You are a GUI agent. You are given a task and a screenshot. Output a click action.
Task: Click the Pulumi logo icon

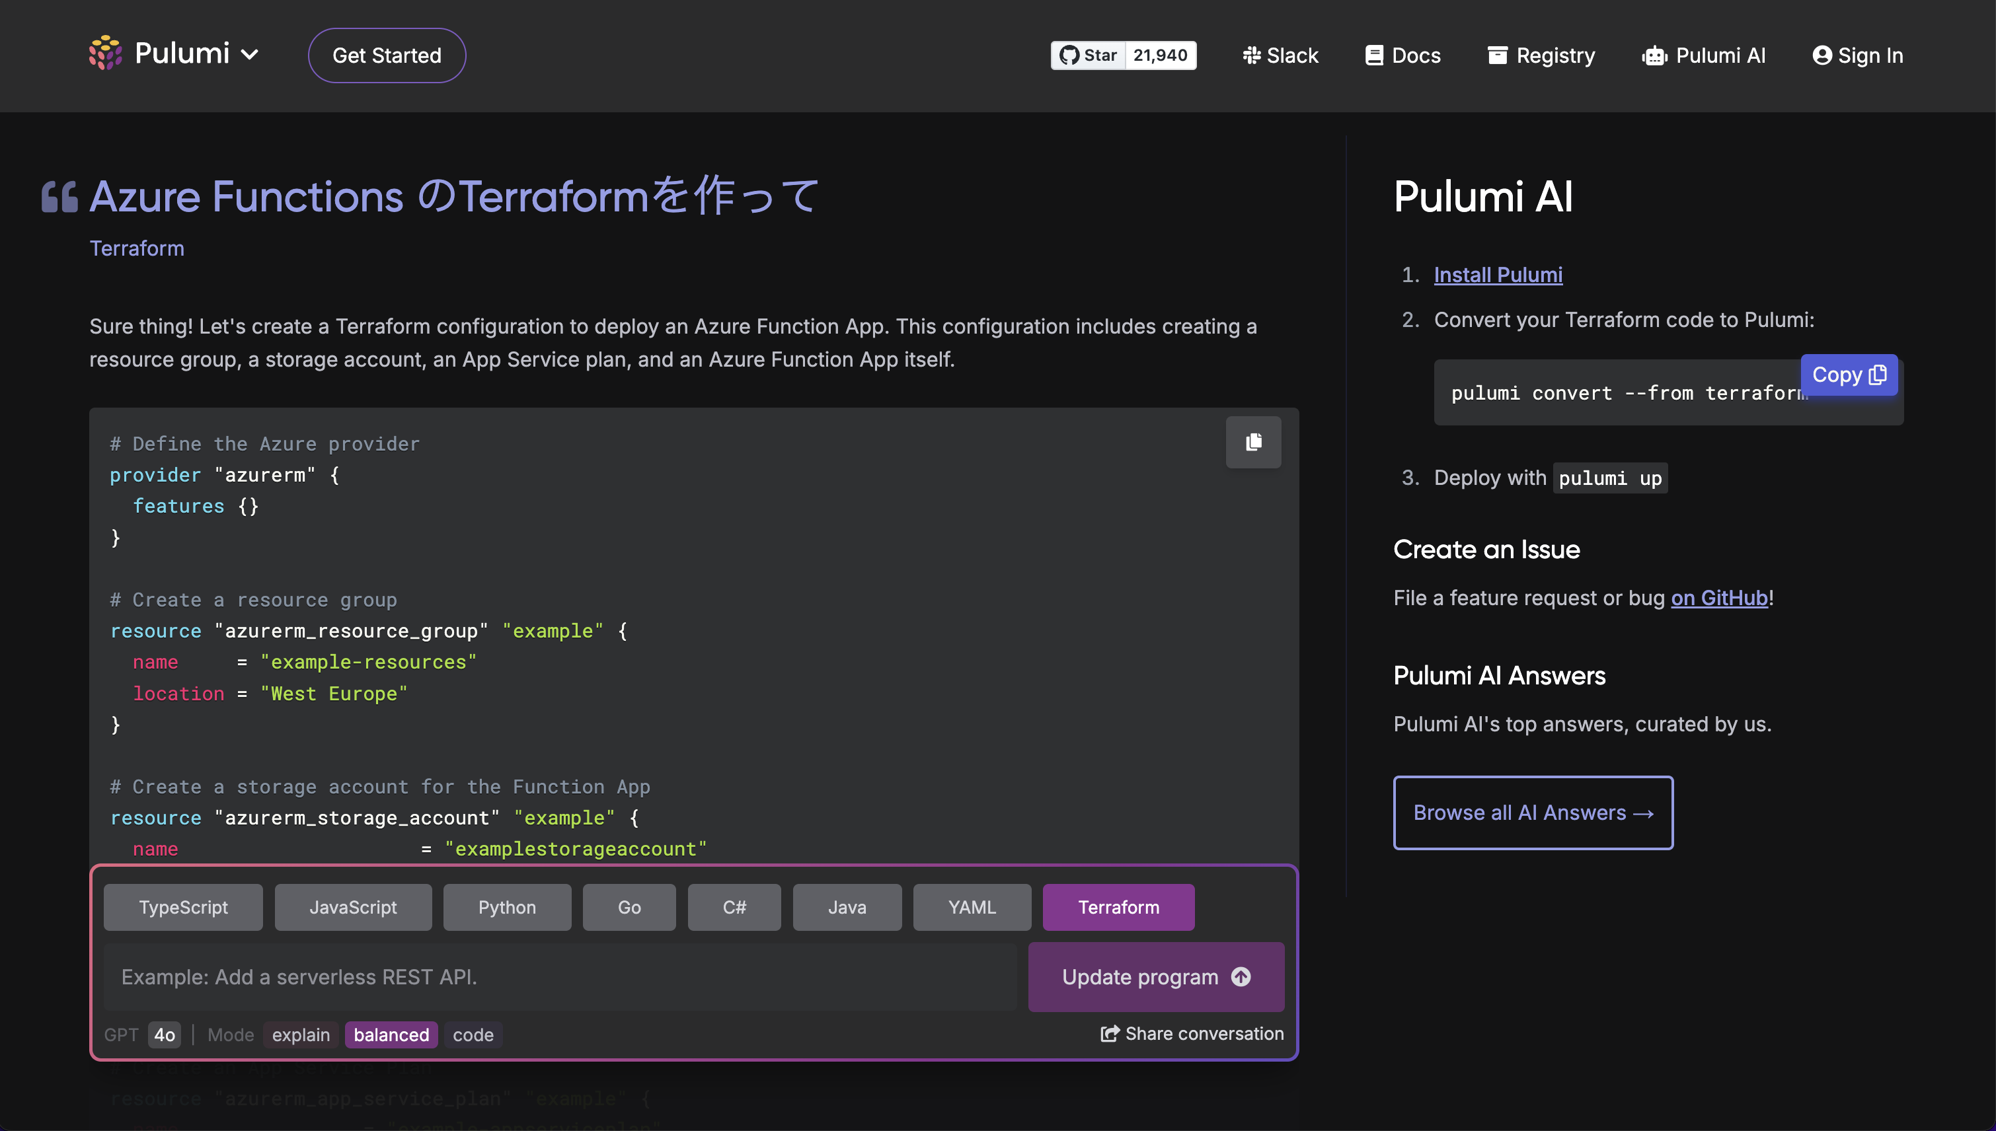point(105,54)
